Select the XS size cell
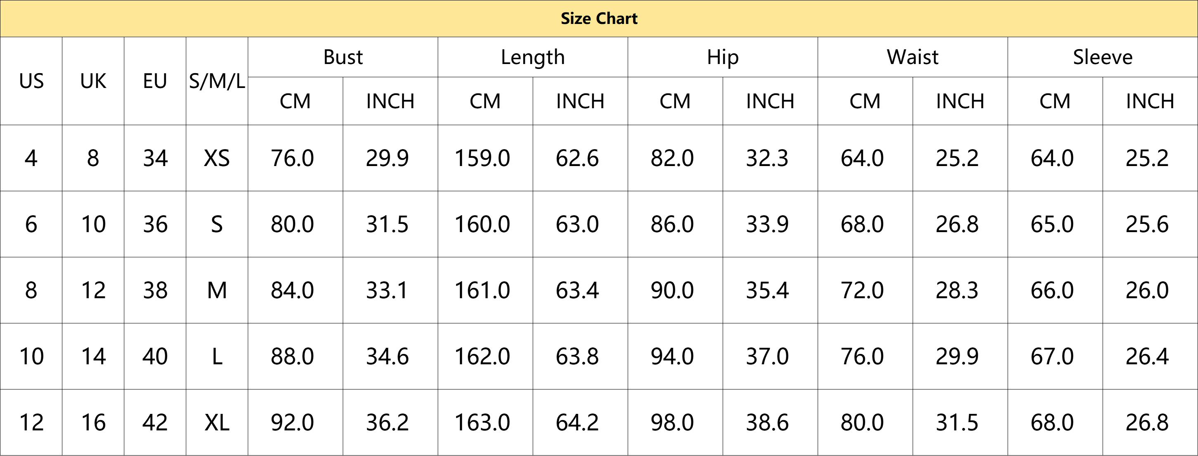This screenshot has height=456, width=1198. tap(217, 158)
